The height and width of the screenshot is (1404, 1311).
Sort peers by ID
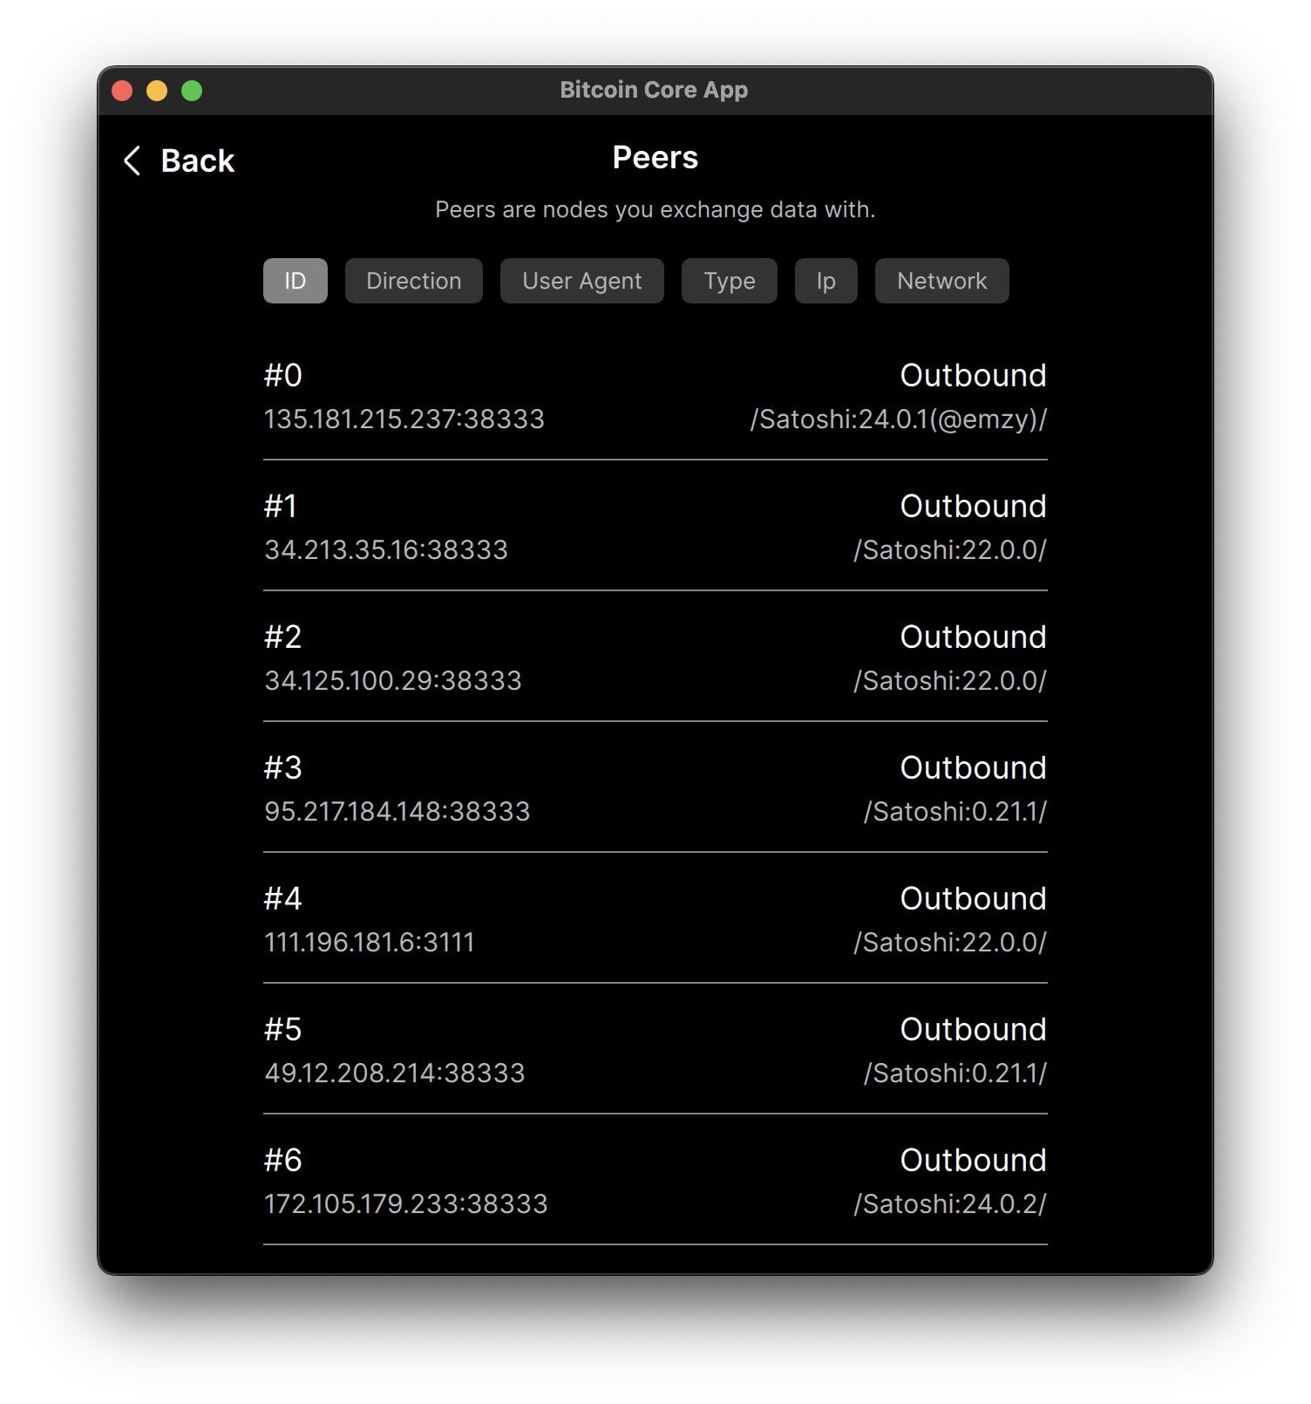click(295, 281)
